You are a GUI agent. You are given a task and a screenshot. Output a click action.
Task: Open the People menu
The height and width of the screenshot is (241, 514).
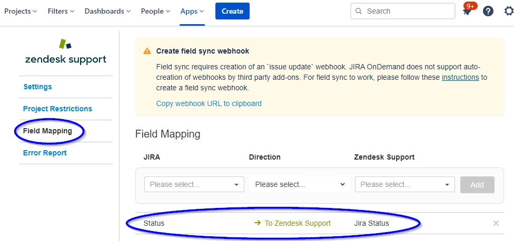[155, 11]
